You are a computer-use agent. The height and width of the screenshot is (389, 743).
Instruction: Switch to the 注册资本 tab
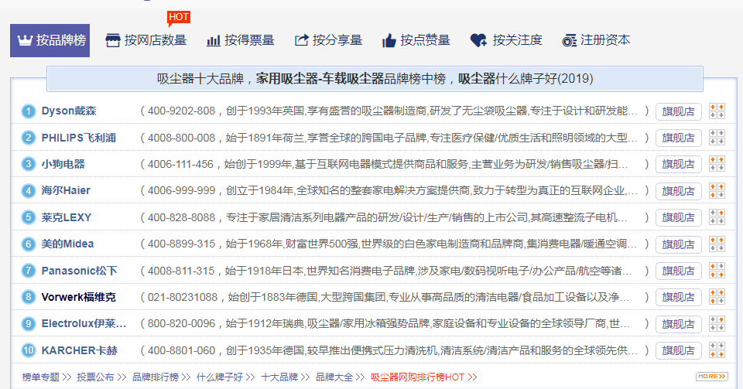(596, 41)
